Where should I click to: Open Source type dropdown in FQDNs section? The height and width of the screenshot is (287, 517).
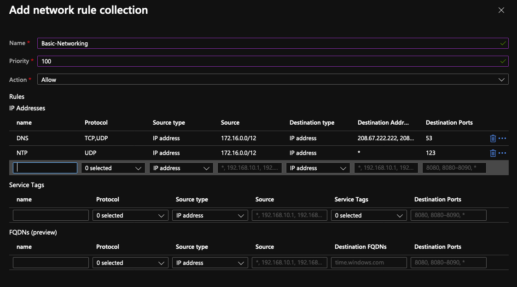pos(210,263)
